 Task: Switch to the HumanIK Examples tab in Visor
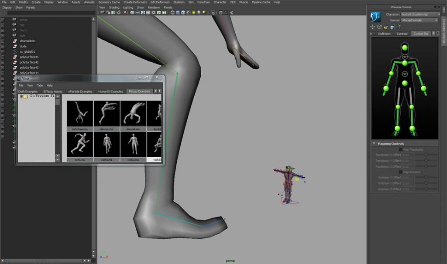pos(110,91)
